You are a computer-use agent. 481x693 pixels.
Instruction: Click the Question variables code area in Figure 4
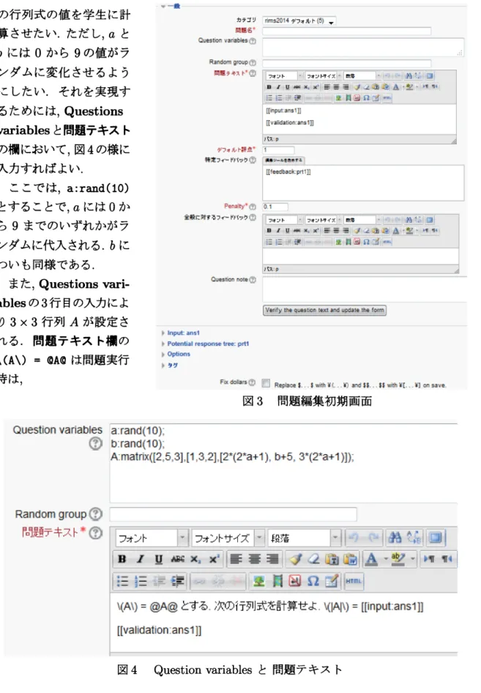click(x=283, y=462)
